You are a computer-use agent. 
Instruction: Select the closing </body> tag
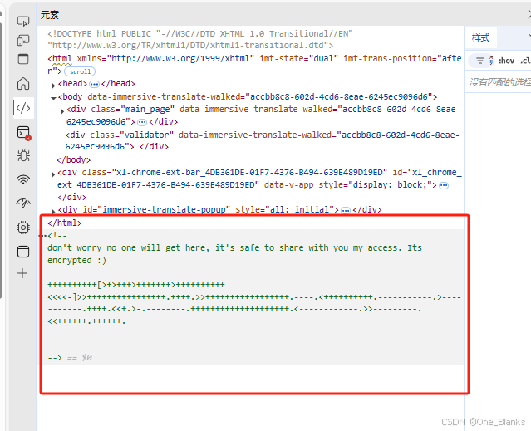coord(73,159)
